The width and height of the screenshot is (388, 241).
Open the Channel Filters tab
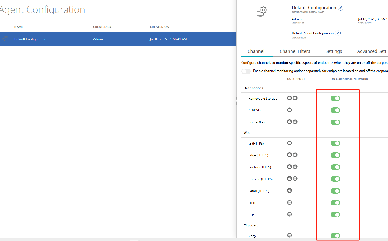pos(295,51)
